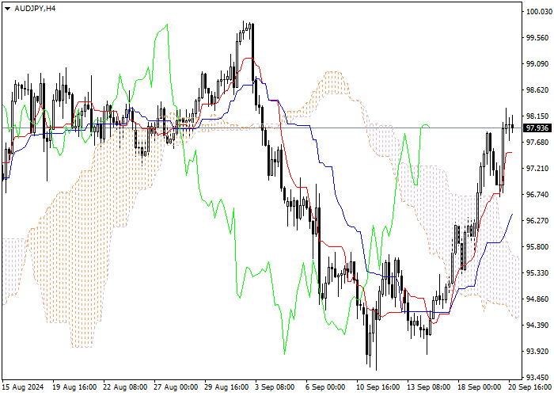Click the 95.800 price scale label
Viewport: 554px width, 396px height.
pos(539,247)
